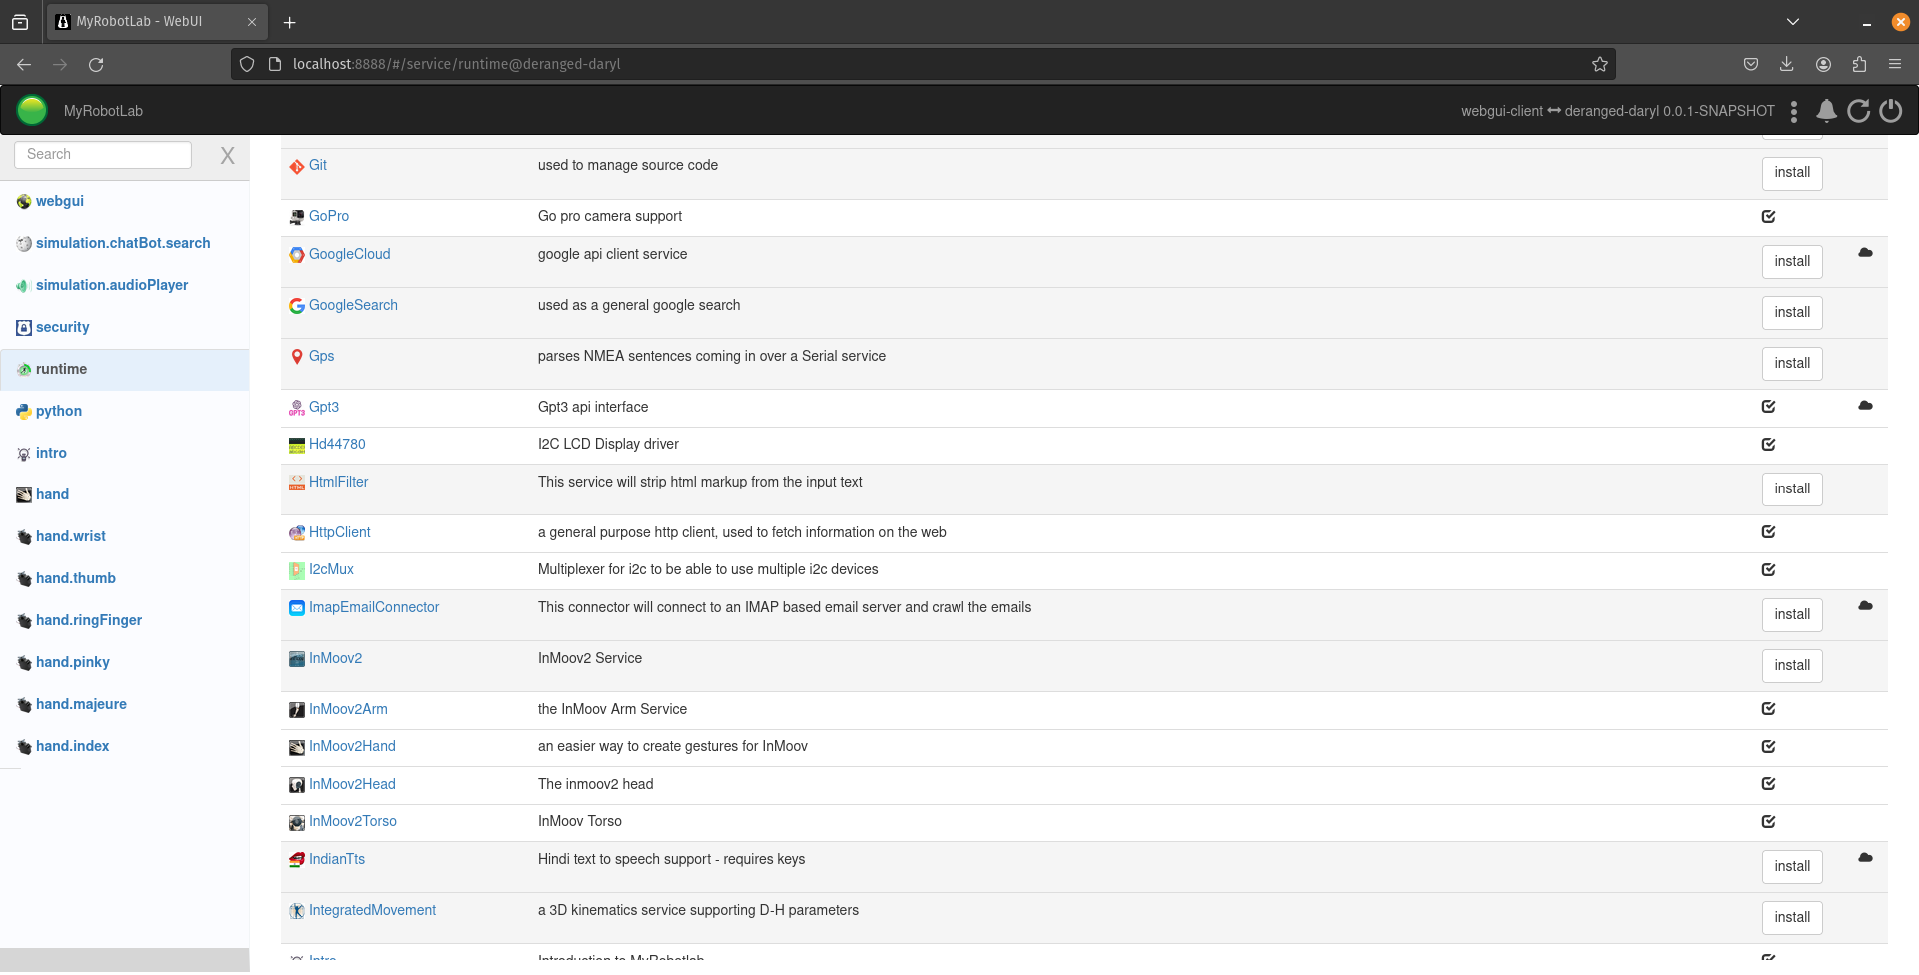
Task: Click the InMoov2Head icon
Action: click(297, 786)
